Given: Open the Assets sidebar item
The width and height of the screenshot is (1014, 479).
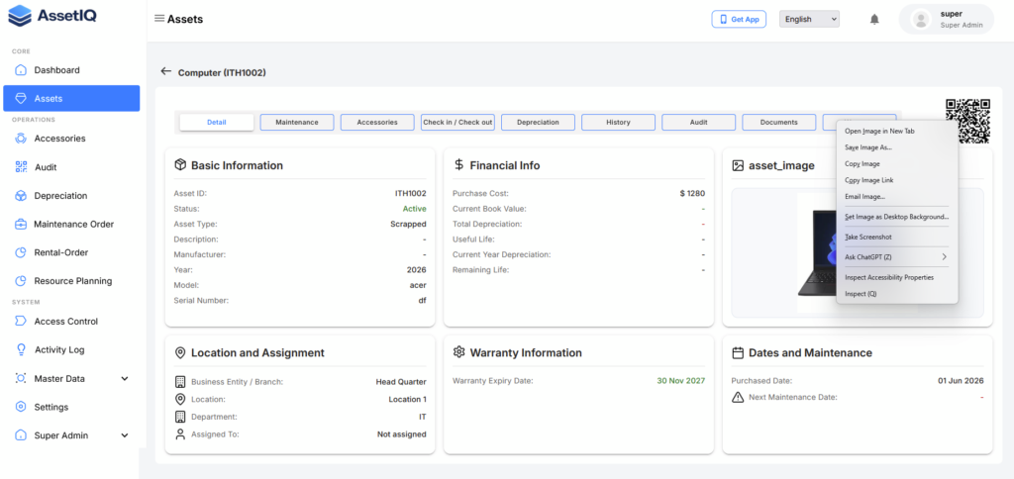Looking at the screenshot, I should (x=71, y=98).
